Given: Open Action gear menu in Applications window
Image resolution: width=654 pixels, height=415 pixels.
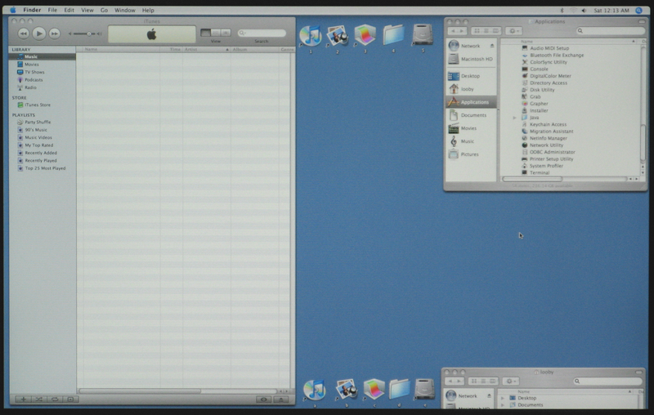Looking at the screenshot, I should pyautogui.click(x=513, y=31).
